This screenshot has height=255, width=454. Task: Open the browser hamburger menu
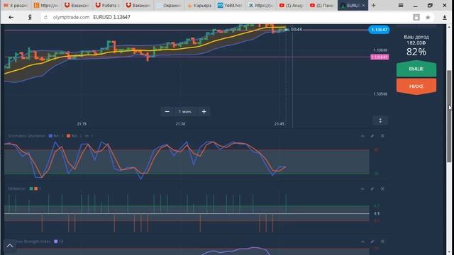click(x=401, y=5)
